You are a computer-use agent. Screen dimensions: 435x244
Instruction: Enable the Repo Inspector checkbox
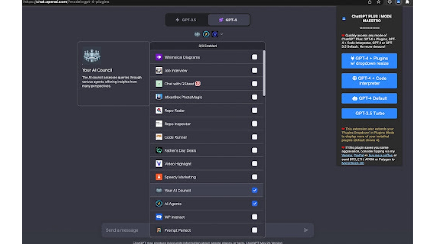click(254, 124)
